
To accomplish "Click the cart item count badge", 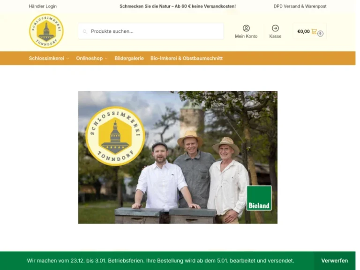I will 320,34.
